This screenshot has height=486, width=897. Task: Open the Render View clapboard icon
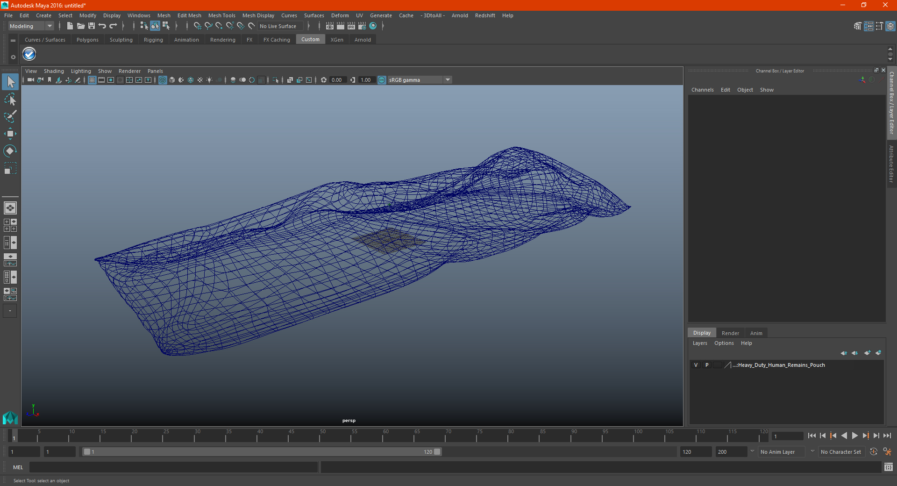point(330,26)
